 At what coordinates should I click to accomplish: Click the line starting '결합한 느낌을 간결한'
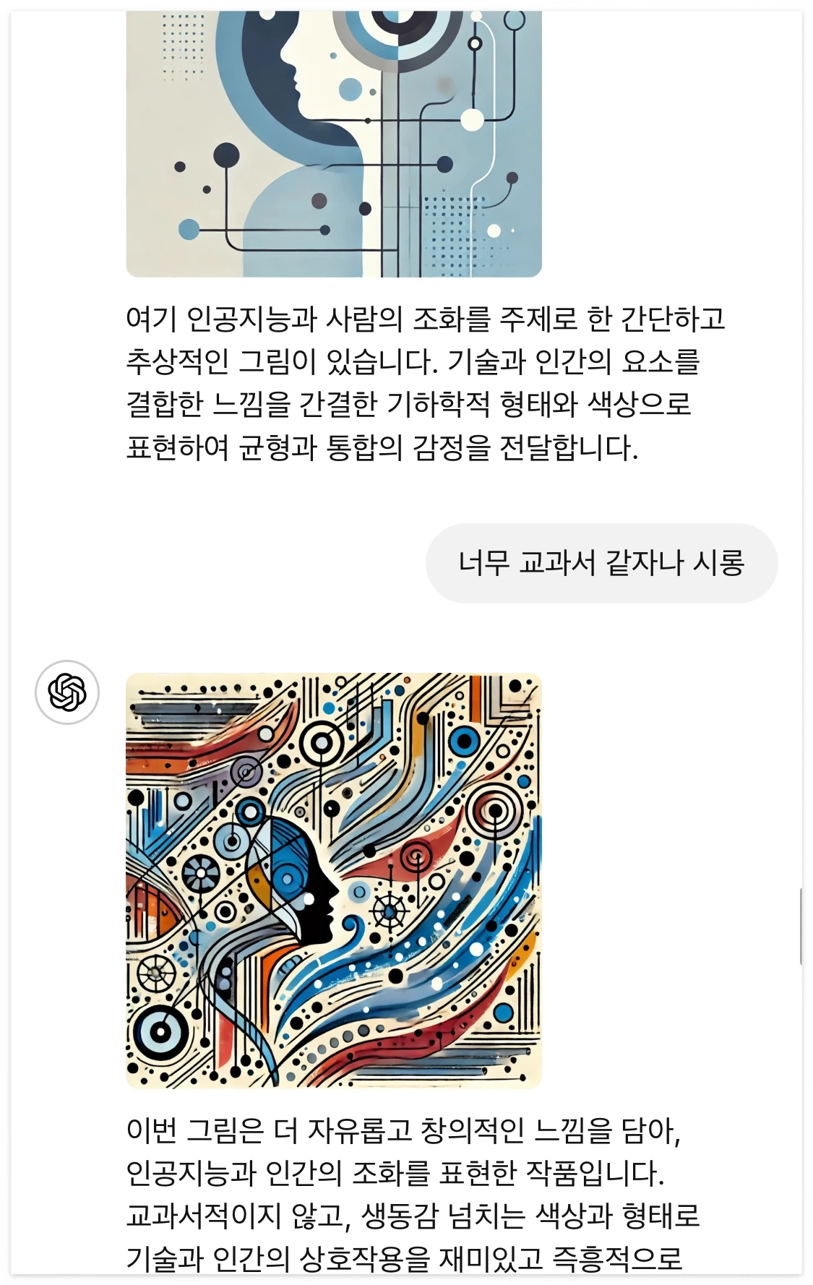pos(409,404)
